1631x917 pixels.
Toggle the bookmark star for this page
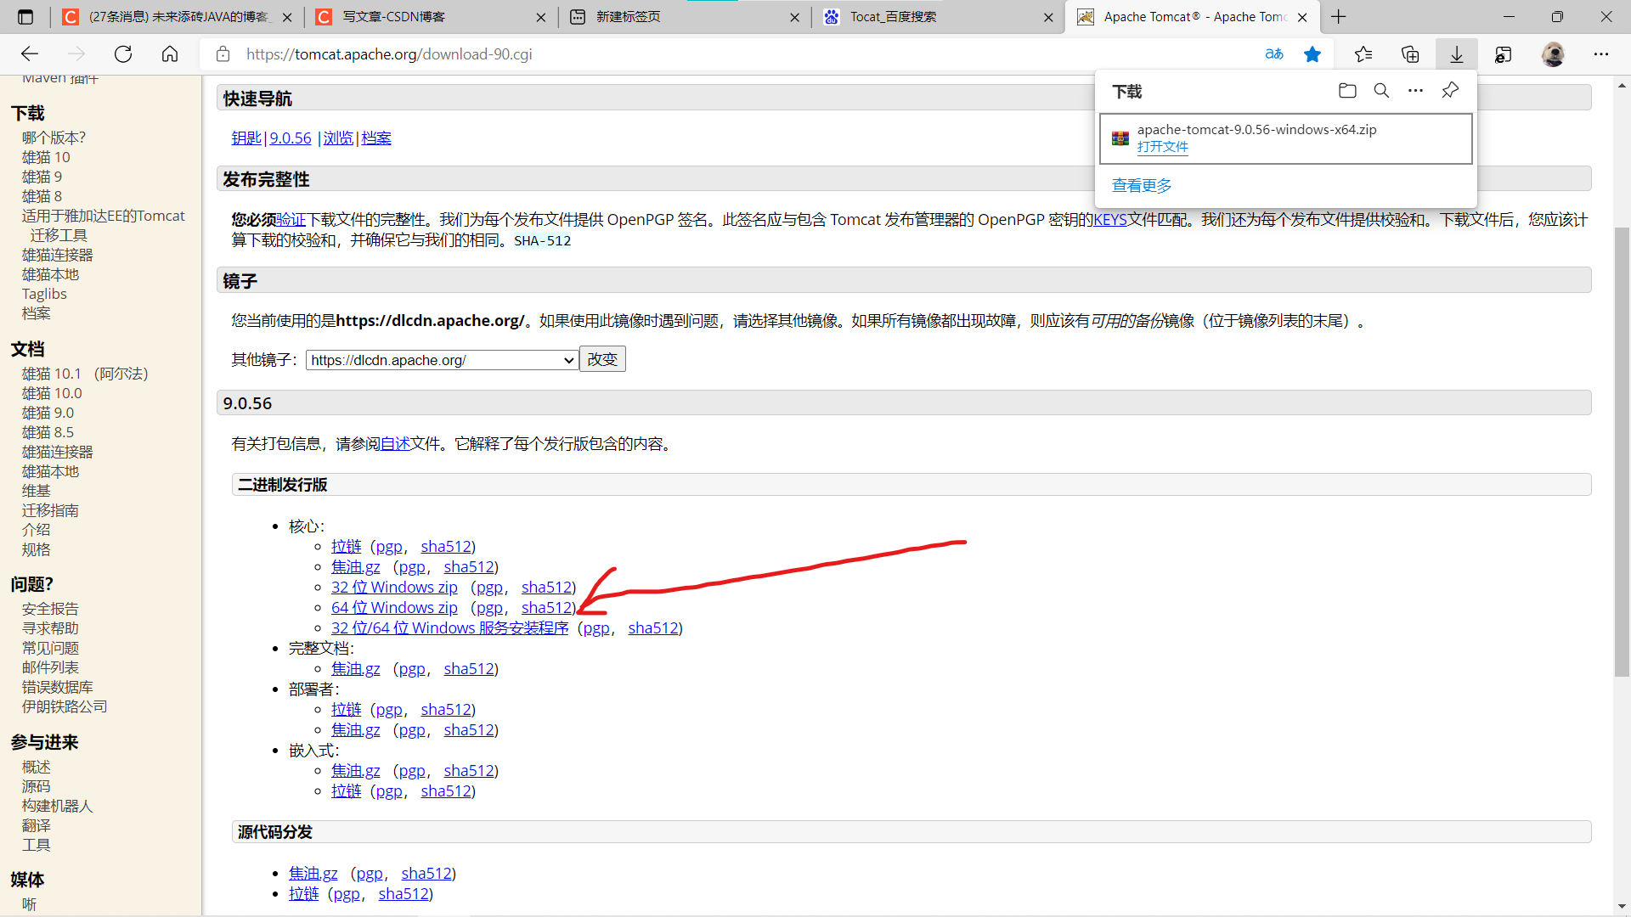1312,53
